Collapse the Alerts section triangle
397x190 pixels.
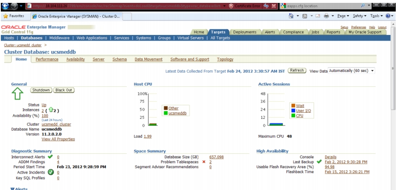coord(12,188)
